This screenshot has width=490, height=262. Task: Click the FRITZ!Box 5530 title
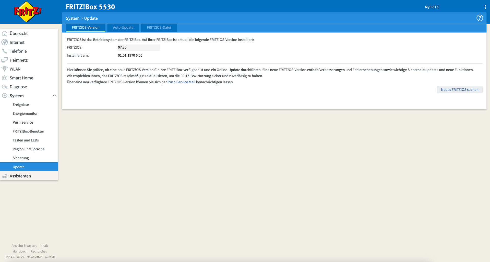click(x=90, y=7)
